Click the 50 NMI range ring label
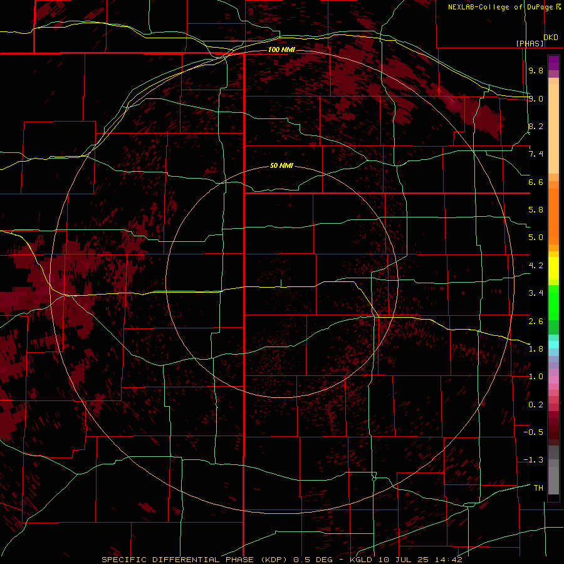 click(281, 165)
